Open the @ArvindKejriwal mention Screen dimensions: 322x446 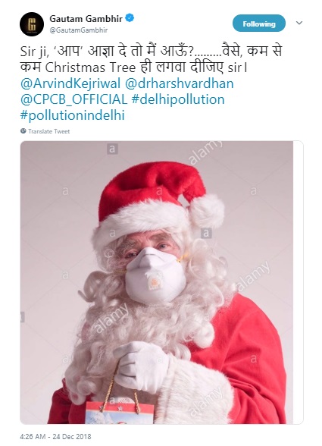tap(70, 83)
